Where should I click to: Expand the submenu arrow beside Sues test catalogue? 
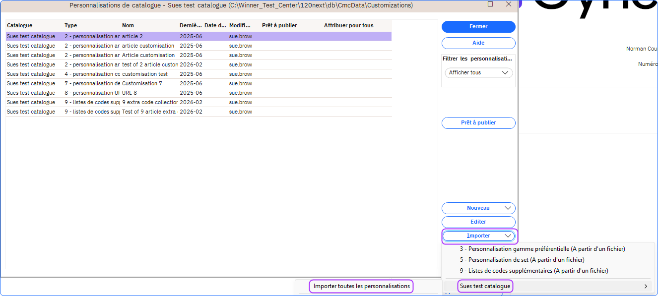[646, 286]
